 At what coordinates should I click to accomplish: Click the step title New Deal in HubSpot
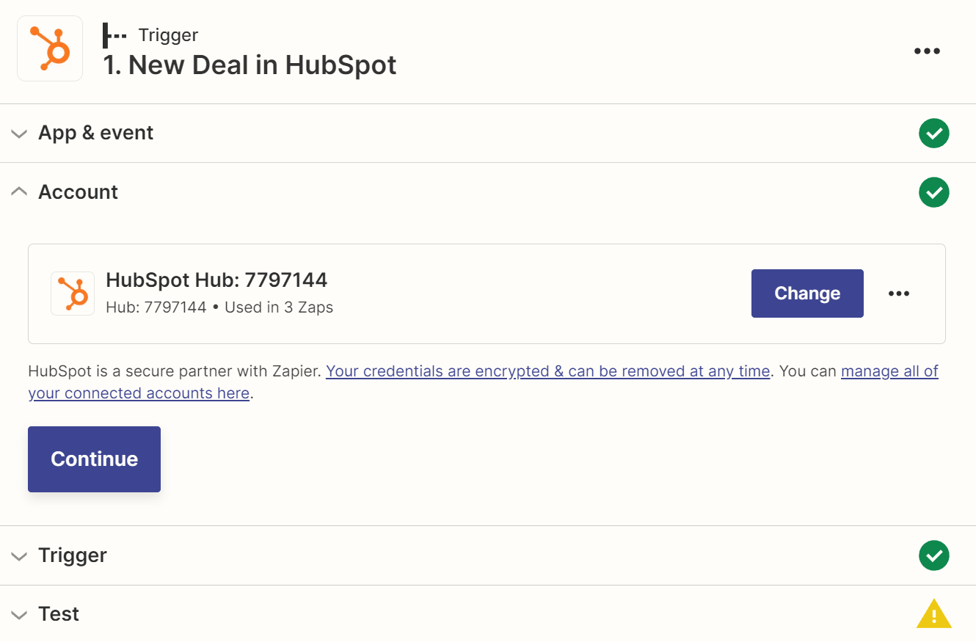tap(250, 65)
